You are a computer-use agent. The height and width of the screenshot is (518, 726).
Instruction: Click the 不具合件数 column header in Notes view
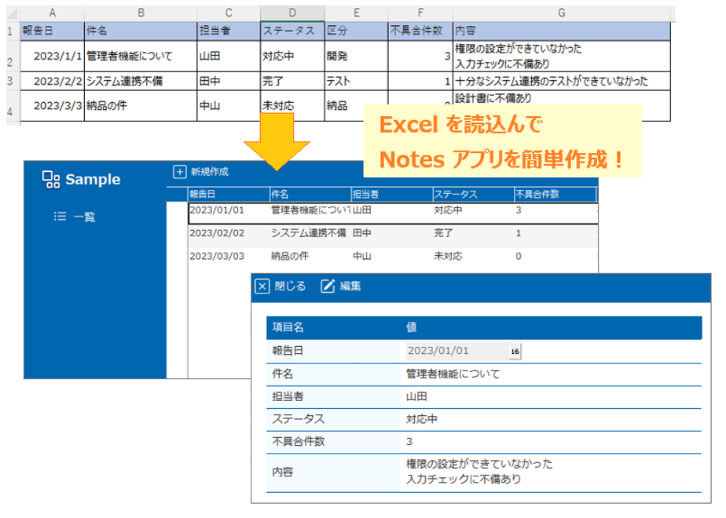coord(555,195)
